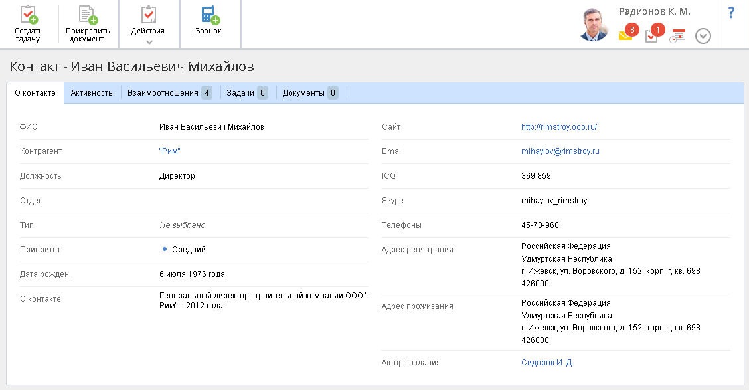749x390 pixels.
Task: Click the Средний priority blue dot indicator
Action: [x=164, y=250]
